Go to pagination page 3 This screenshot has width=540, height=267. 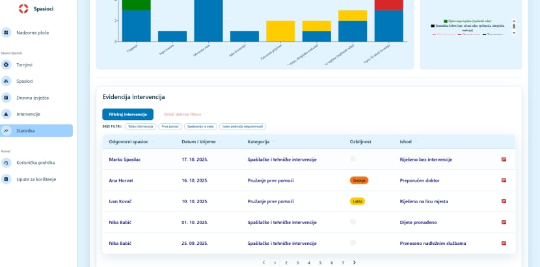(297, 263)
